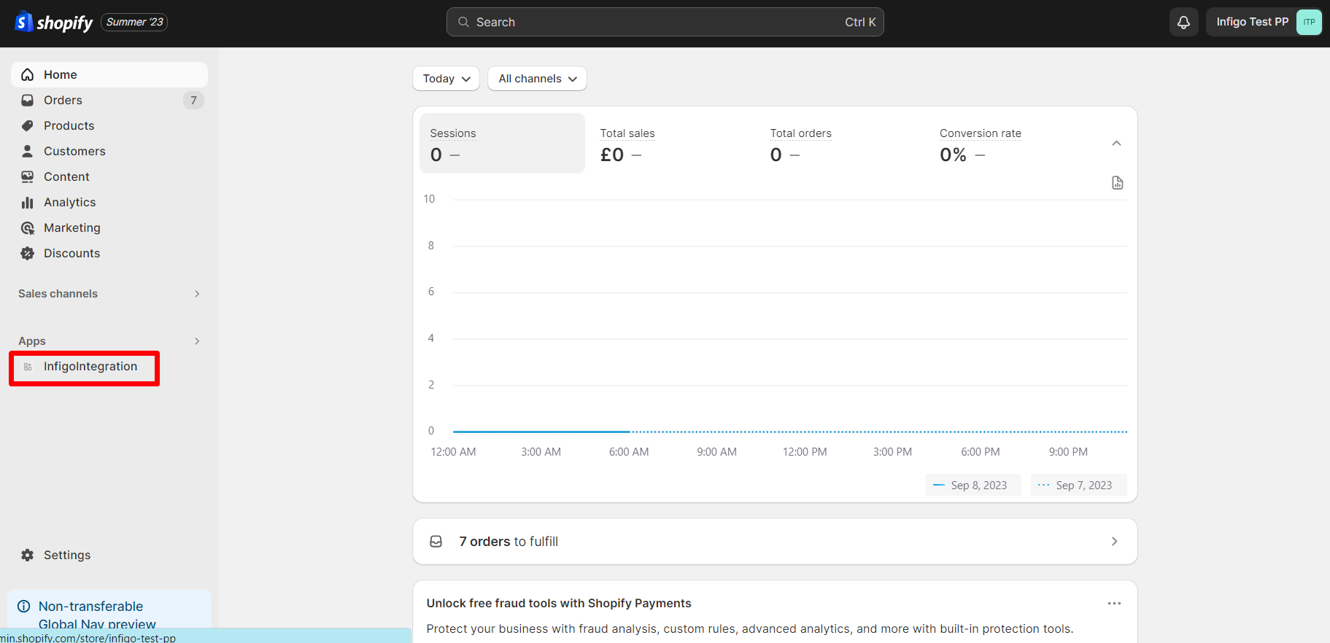Click the Analytics bar chart icon
Viewport: 1330px width, 643px height.
click(x=28, y=202)
